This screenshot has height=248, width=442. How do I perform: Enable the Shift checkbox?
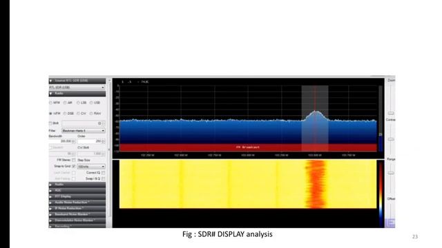coord(50,123)
